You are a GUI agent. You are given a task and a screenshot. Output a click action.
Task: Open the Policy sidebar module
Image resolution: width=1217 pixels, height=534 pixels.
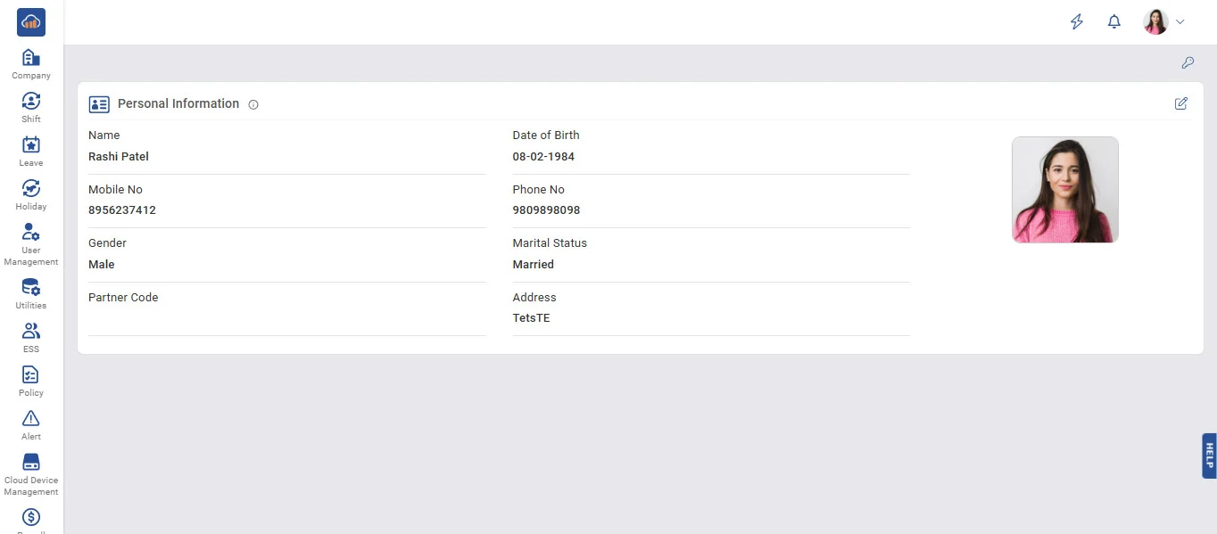pos(31,380)
